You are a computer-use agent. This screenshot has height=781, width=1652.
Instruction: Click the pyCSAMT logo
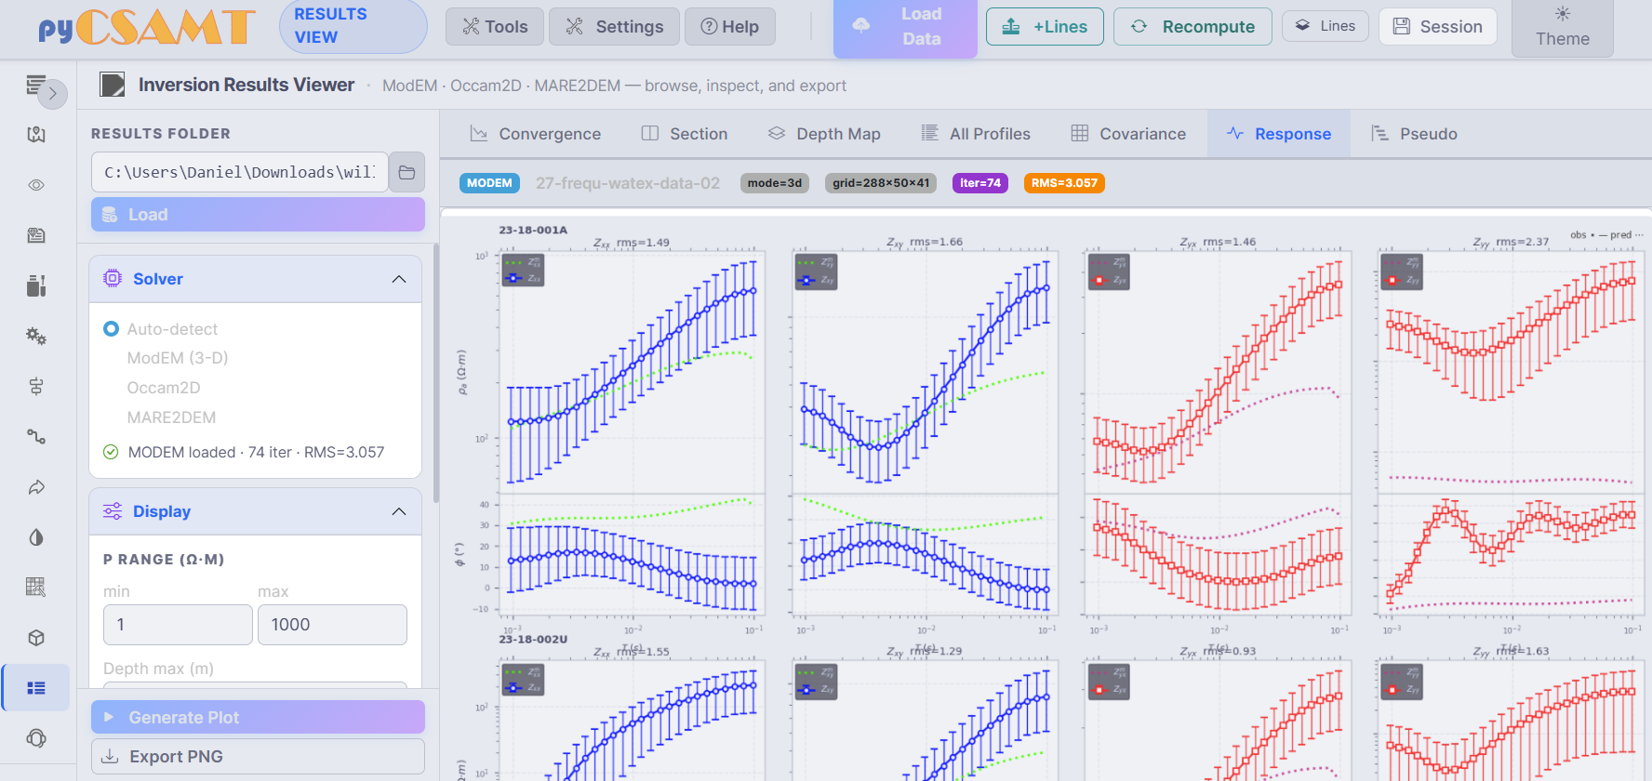pos(146,27)
